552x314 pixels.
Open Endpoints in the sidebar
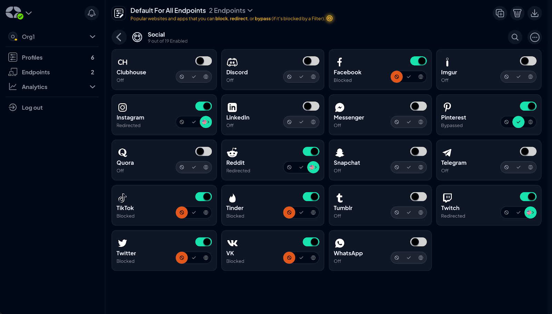click(52, 72)
